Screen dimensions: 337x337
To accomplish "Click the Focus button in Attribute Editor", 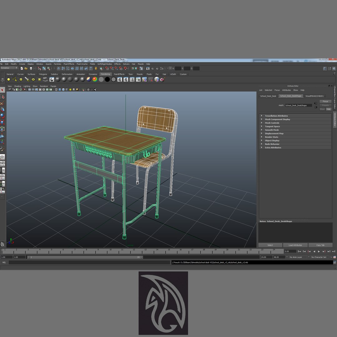I will coord(325,101).
